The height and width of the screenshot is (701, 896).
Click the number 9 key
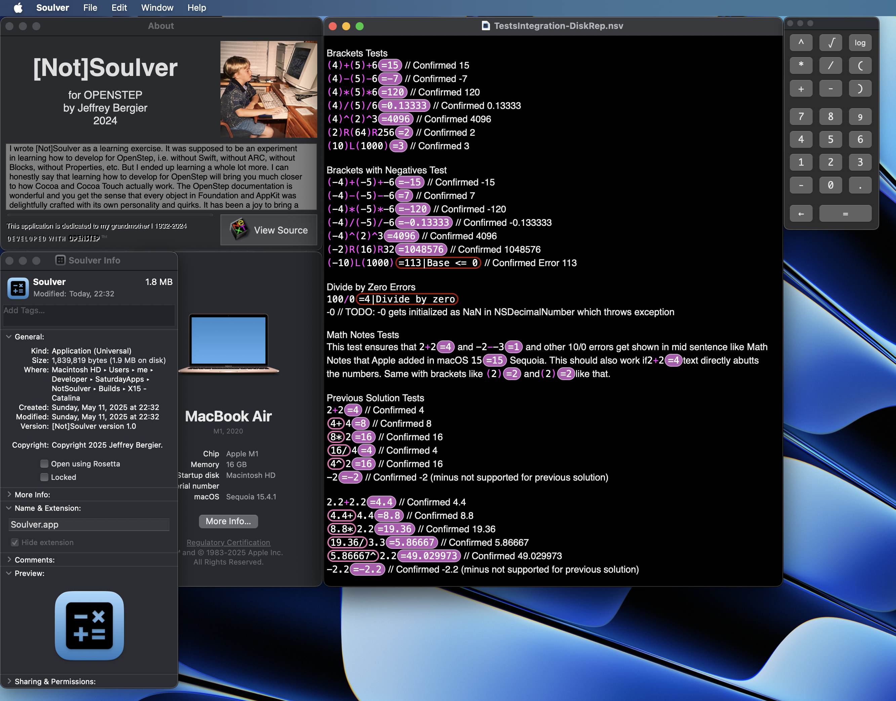click(x=860, y=117)
